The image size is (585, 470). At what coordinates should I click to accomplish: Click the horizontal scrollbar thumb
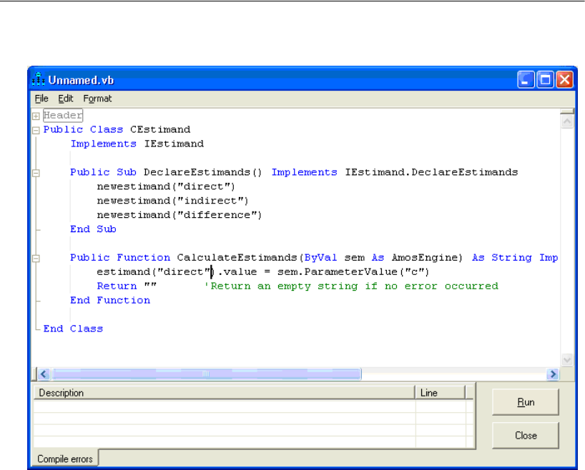206,374
